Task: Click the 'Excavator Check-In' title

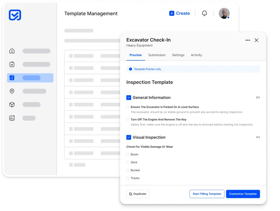Action: tap(149, 40)
